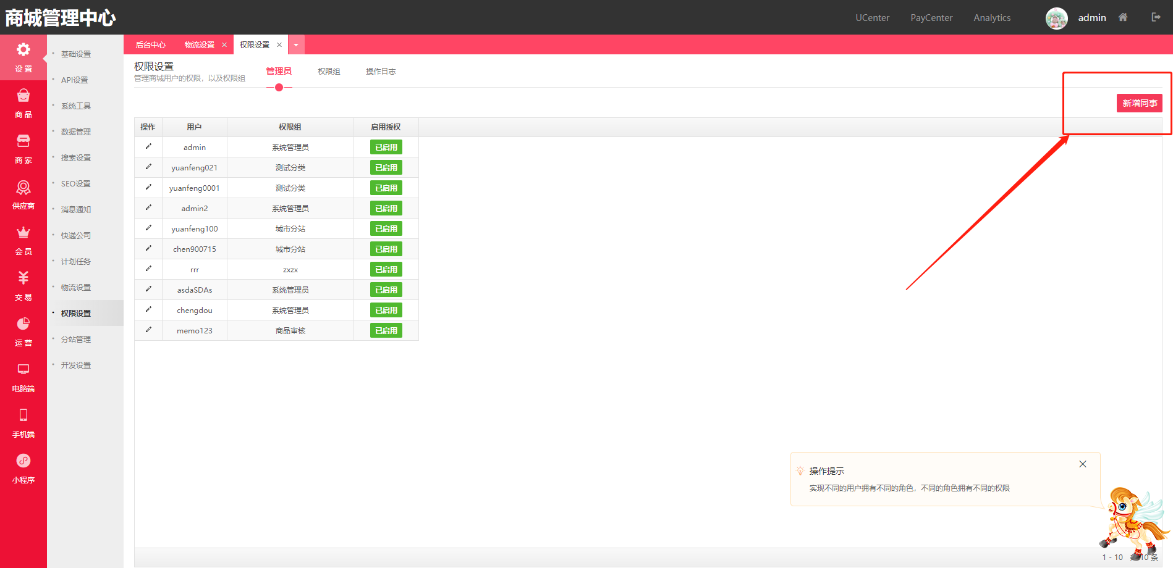Toggle 已启用 status for asdaSDAs
This screenshot has width=1173, height=568.
pyautogui.click(x=386, y=290)
